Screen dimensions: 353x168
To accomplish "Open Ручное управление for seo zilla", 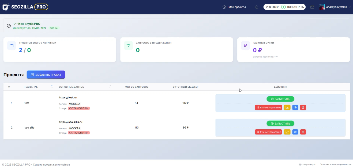I will click(x=268, y=132).
